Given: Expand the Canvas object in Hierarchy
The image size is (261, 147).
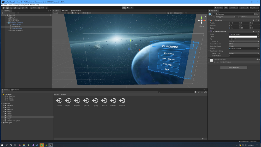Looking at the screenshot, I should 7,17.
